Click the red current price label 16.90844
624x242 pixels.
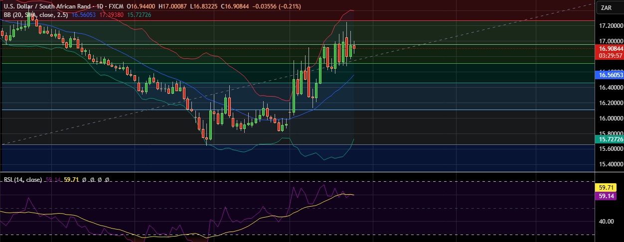[x=610, y=49]
